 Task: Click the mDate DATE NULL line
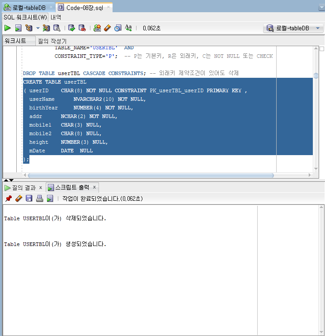[x=61, y=151]
